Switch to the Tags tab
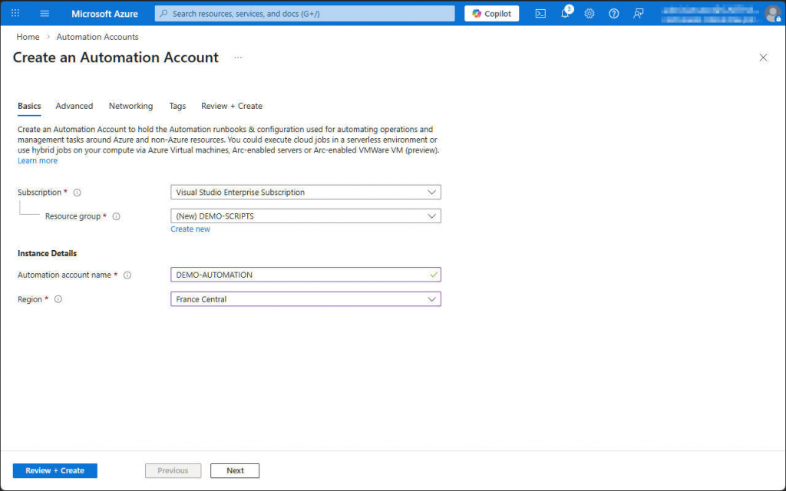Screen dimensions: 786x491 [177, 106]
